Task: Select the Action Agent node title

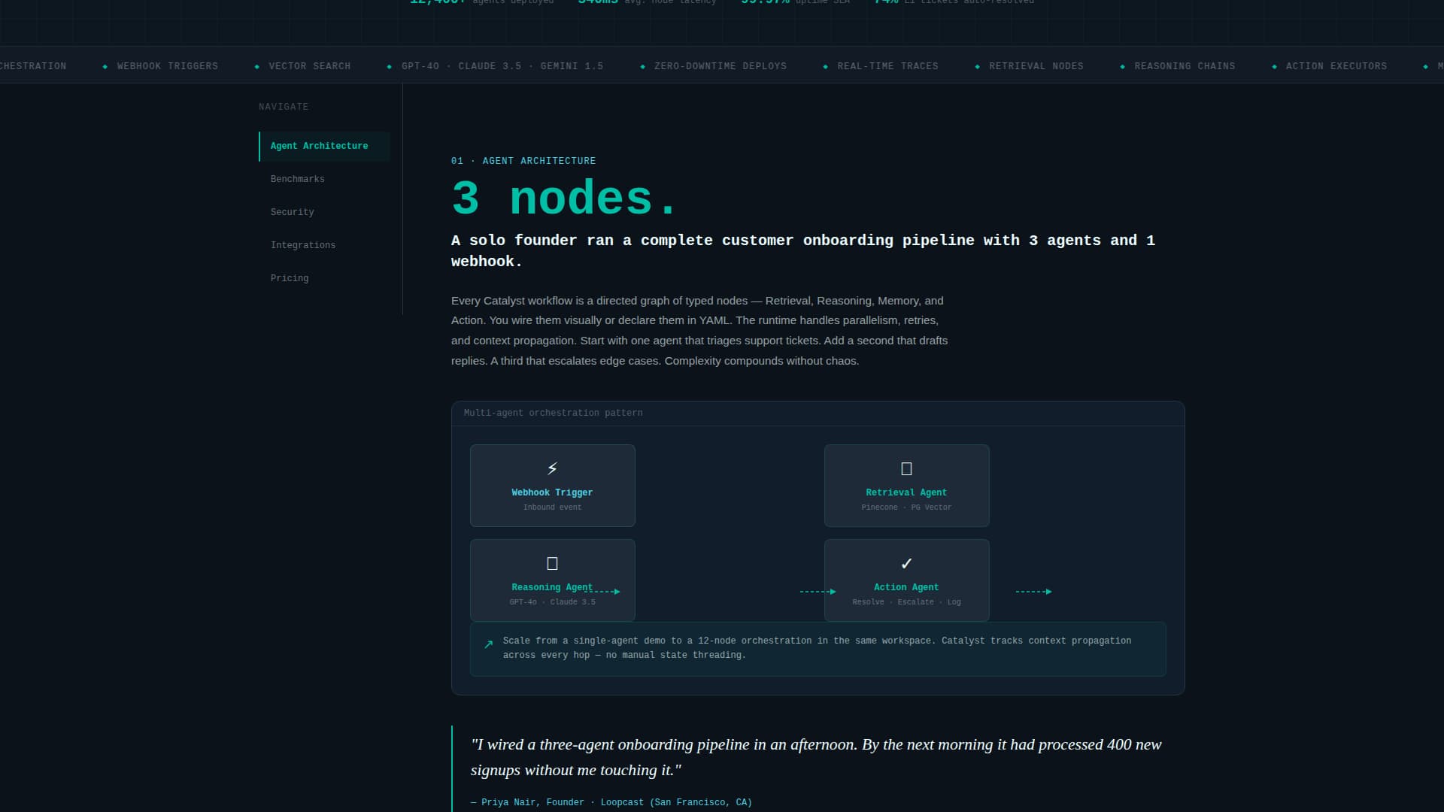Action: (906, 587)
